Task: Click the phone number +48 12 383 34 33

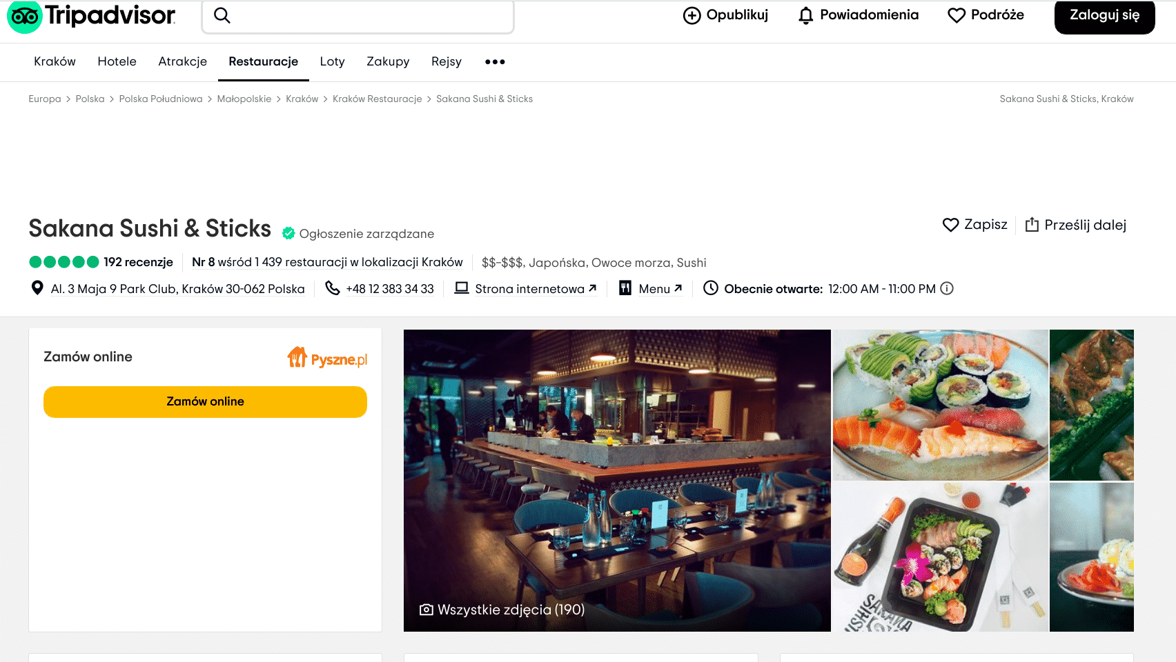Action: [390, 289]
